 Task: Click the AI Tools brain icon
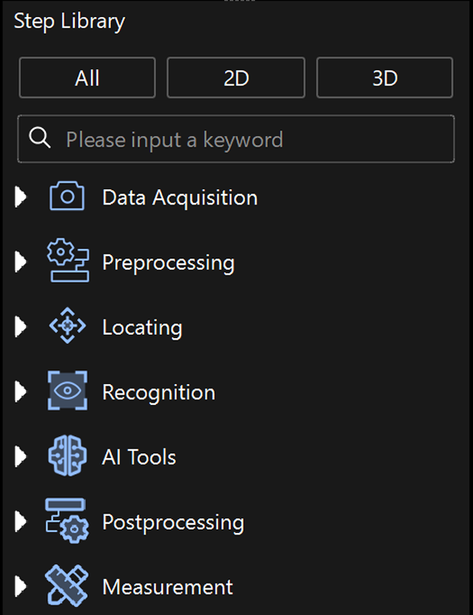point(68,456)
